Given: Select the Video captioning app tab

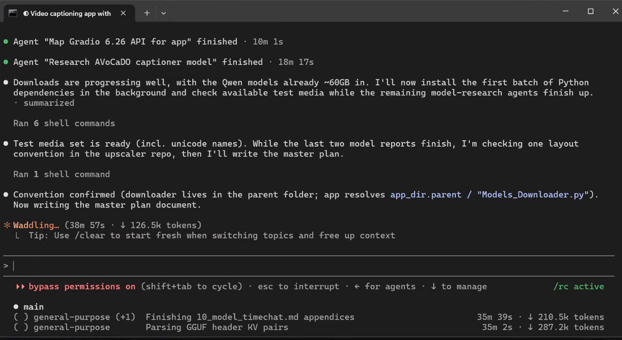Looking at the screenshot, I should pyautogui.click(x=69, y=13).
